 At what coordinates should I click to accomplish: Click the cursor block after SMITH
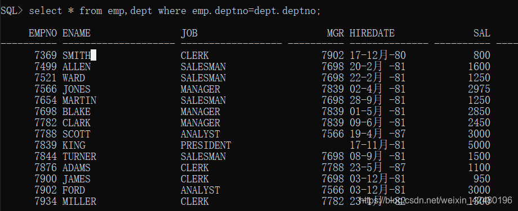[x=93, y=55]
